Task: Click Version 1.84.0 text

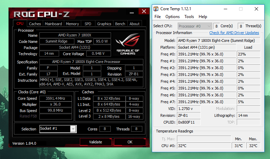Action: pyautogui.click(x=24, y=143)
